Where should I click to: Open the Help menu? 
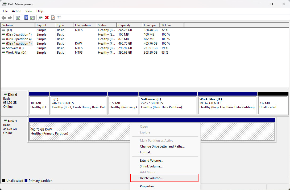[x=40, y=11]
